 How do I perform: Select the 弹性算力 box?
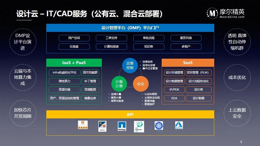[x=64, y=81]
